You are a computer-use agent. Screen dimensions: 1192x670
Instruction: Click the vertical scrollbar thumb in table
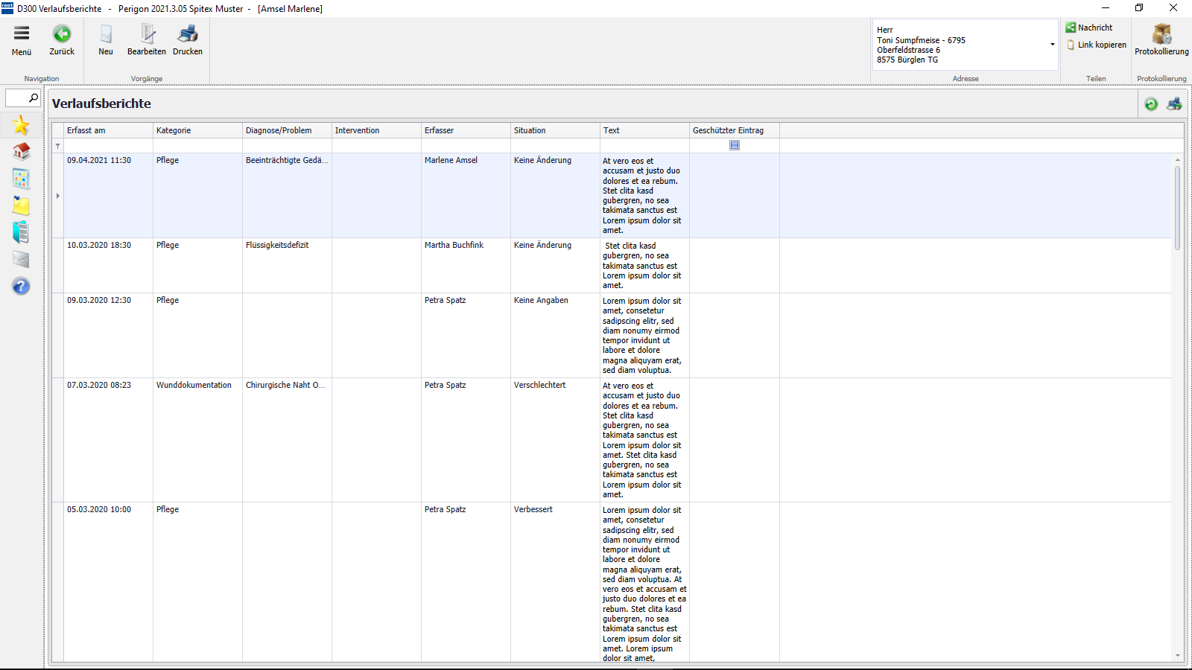[x=1177, y=207]
